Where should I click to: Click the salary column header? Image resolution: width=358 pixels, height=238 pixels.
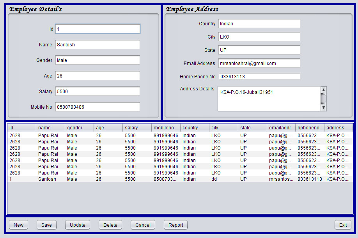[137, 128]
